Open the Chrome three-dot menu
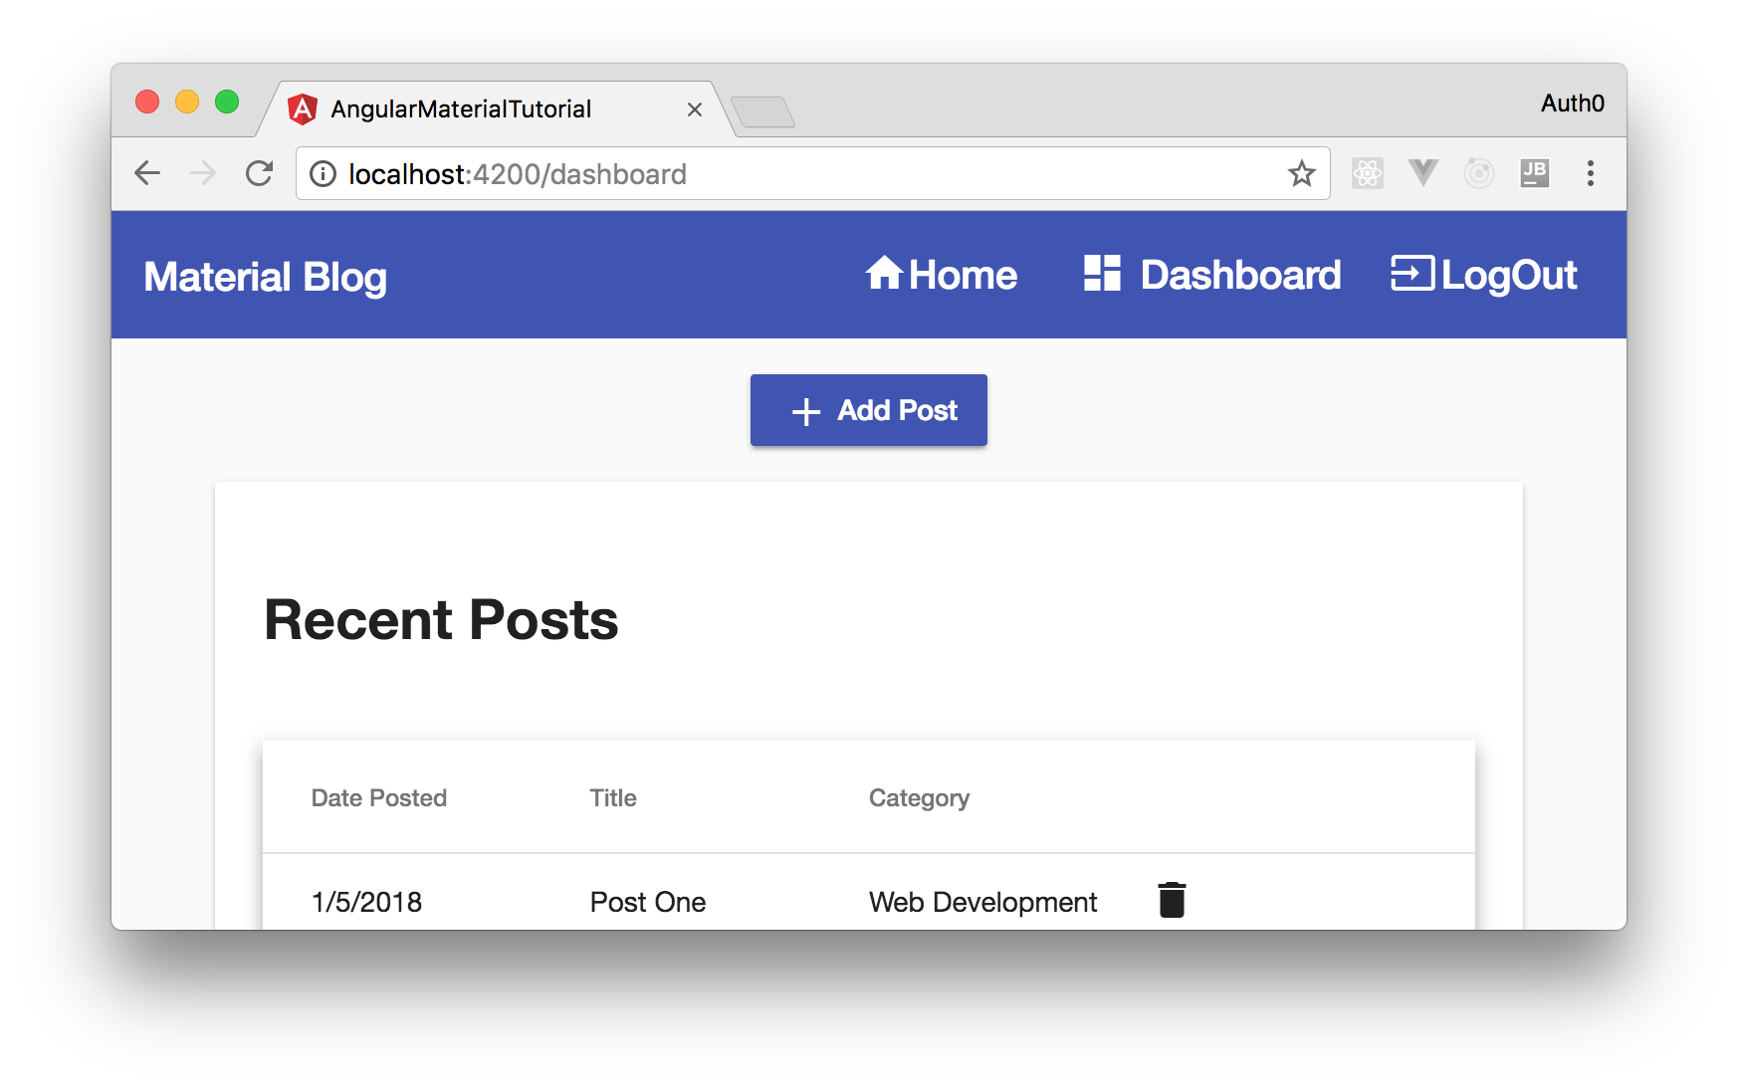The image size is (1738, 1089). point(1591,173)
